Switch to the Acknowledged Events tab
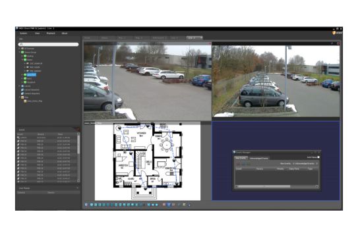358x237 pixels. click(x=258, y=158)
